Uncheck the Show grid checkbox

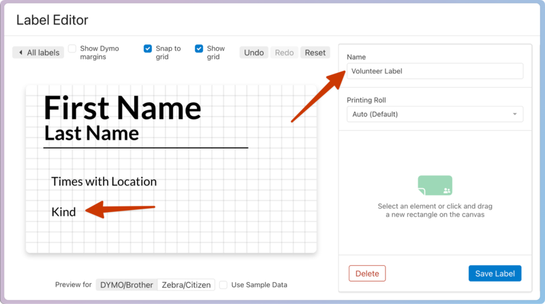[x=199, y=49]
